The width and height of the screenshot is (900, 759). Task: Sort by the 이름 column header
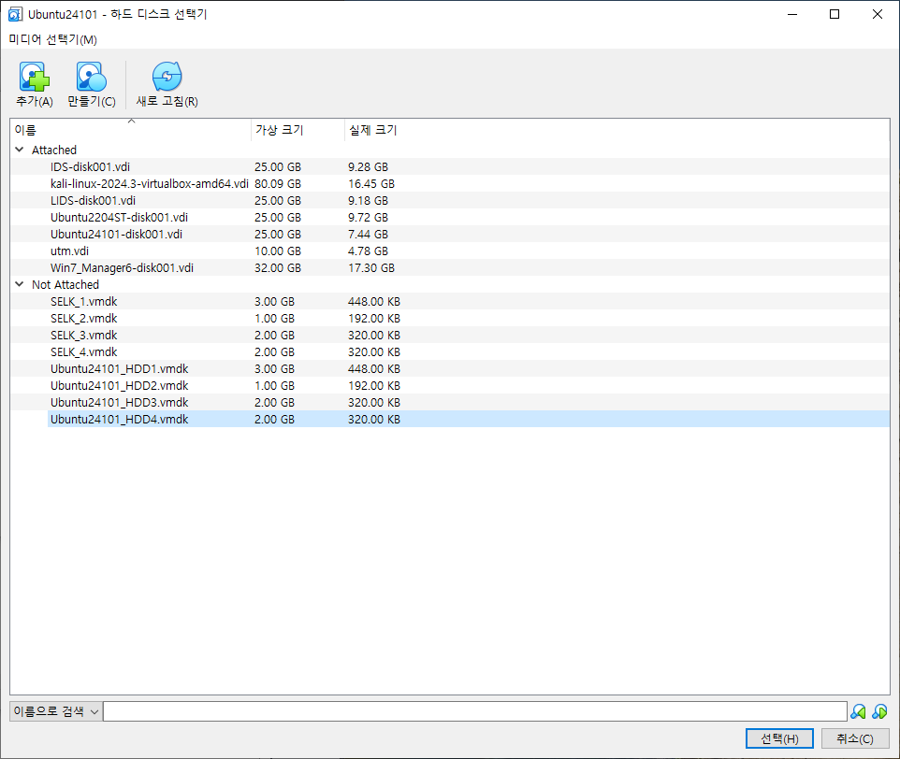130,130
